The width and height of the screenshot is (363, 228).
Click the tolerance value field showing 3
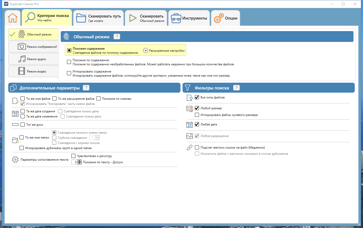74,162
